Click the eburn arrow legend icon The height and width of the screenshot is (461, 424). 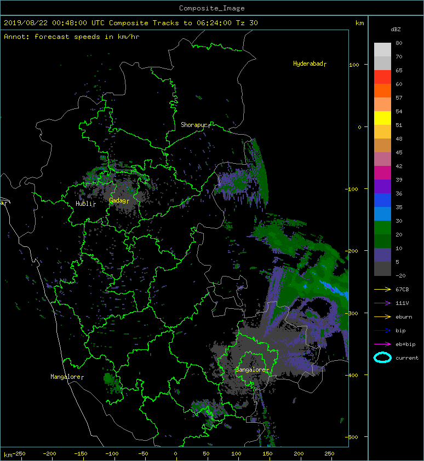(382, 317)
